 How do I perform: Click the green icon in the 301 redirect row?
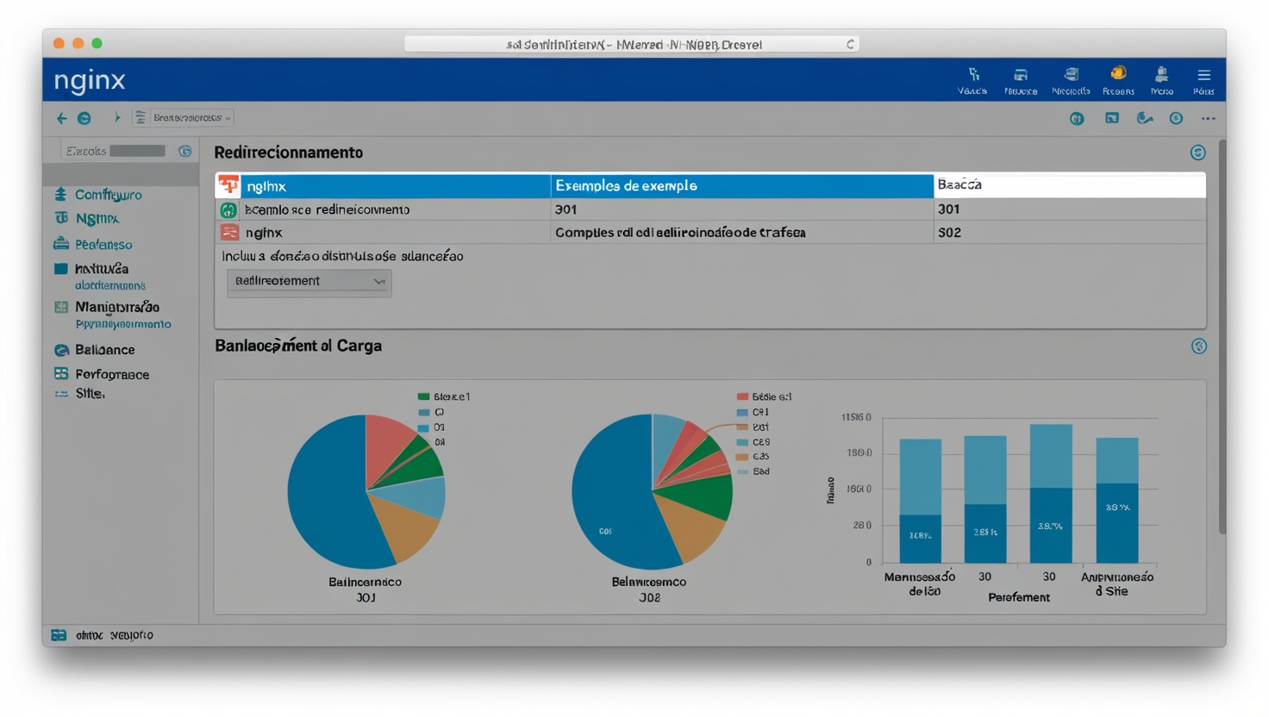(228, 210)
